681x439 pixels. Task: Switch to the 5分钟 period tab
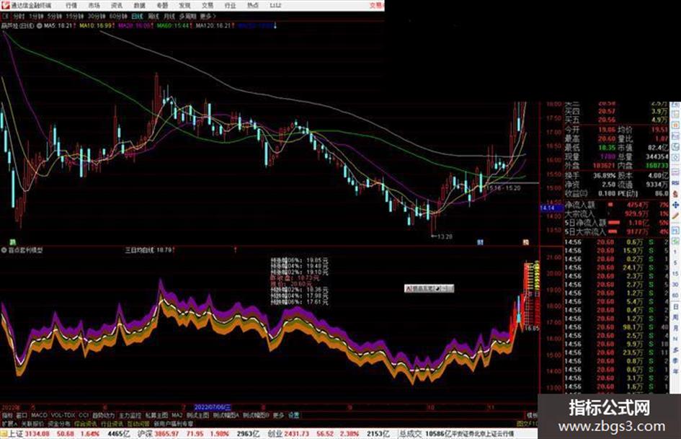point(55,16)
